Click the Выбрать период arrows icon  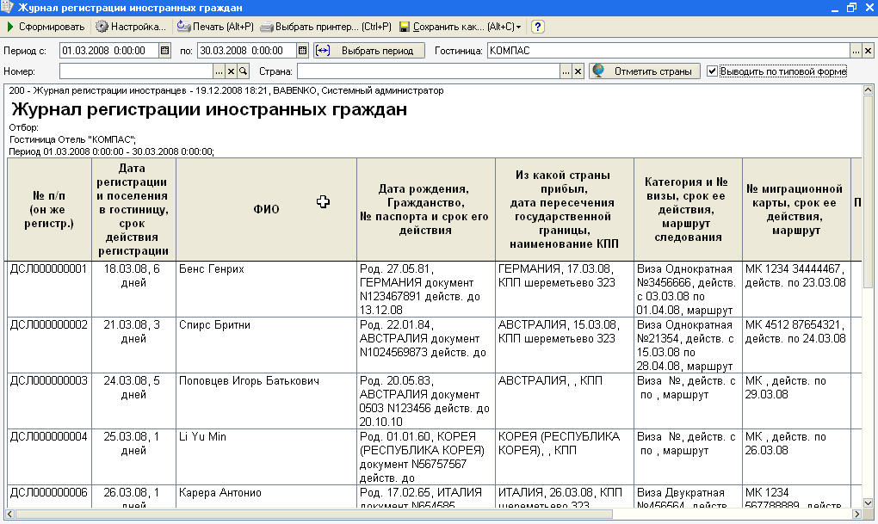point(323,51)
